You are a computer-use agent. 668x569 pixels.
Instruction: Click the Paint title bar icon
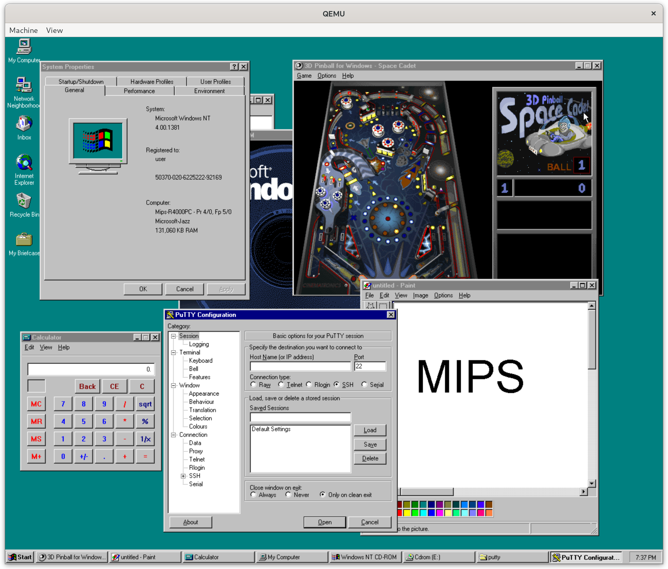(x=367, y=286)
